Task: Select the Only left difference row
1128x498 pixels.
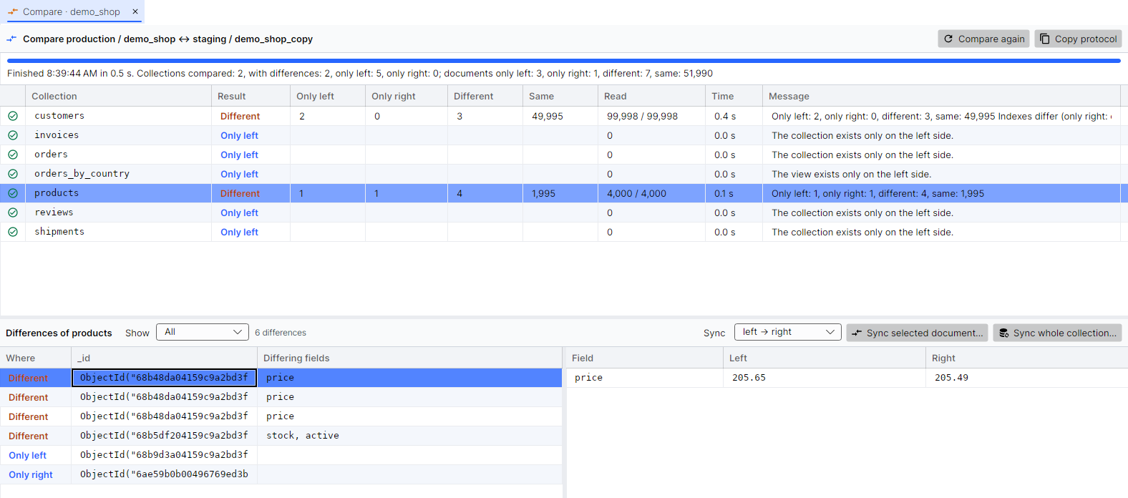Action: [x=281, y=455]
